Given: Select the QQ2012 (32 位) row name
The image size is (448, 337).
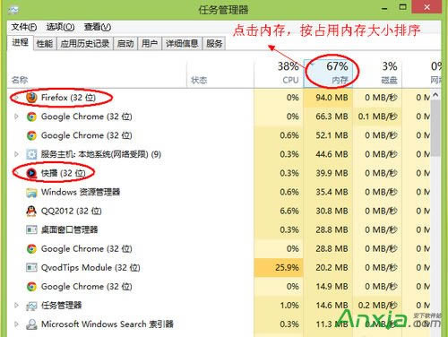Looking at the screenshot, I should pyautogui.click(x=71, y=211).
